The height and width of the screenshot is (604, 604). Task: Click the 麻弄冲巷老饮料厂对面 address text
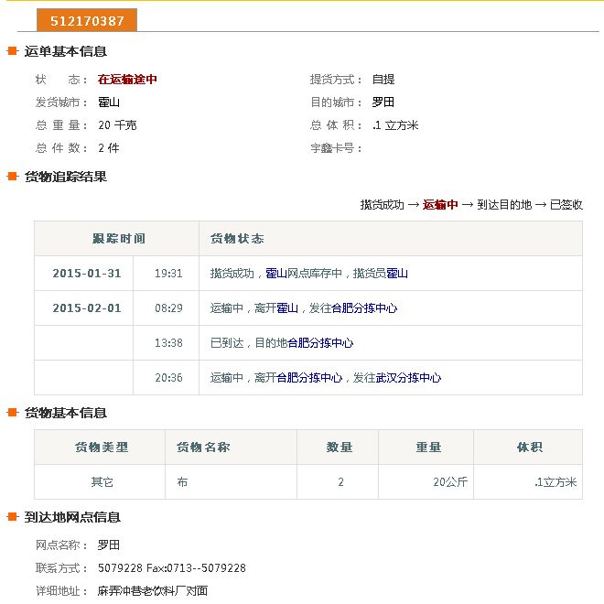coord(153,591)
